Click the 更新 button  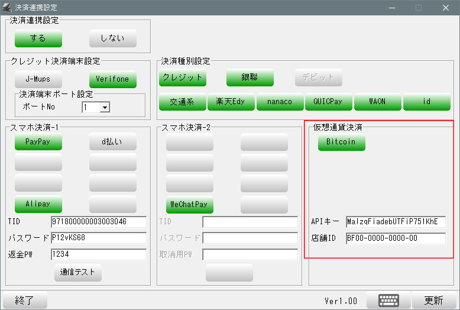point(435,301)
